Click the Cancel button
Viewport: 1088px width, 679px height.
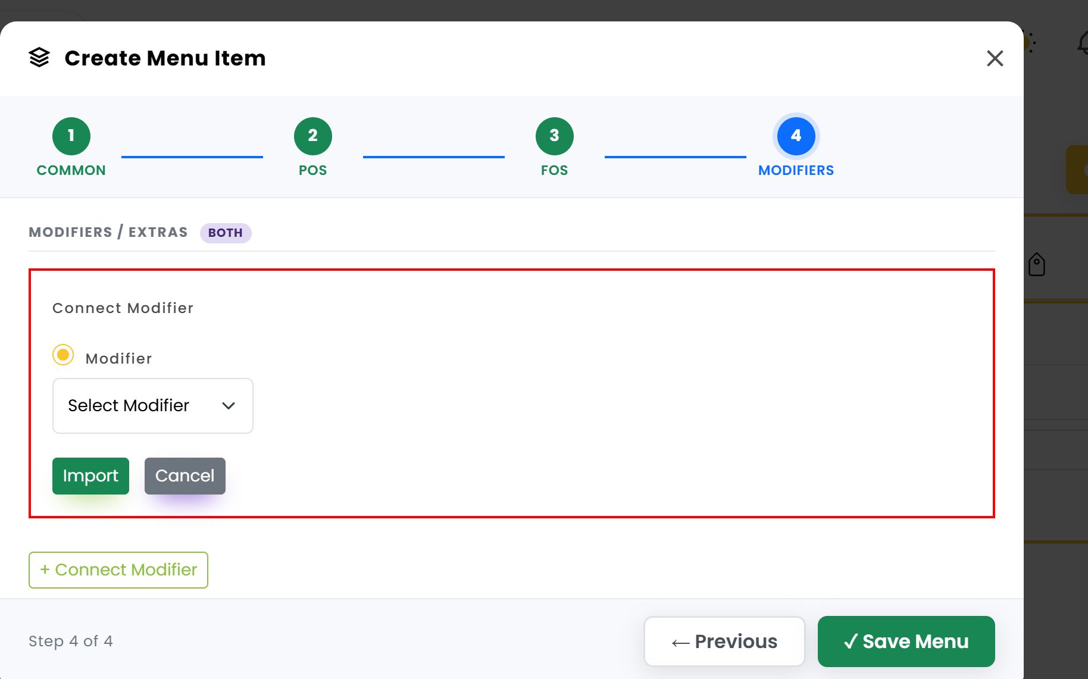click(185, 476)
